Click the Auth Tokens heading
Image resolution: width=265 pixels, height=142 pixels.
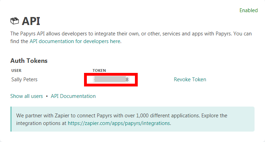tap(29, 60)
